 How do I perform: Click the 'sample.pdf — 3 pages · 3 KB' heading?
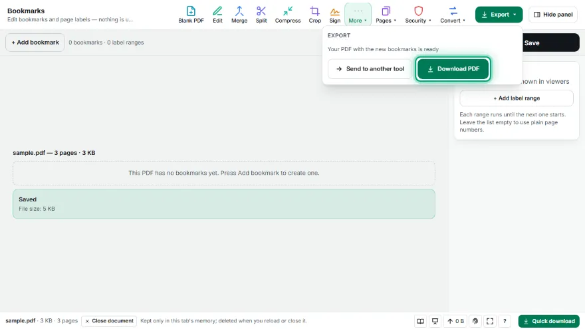54,153
